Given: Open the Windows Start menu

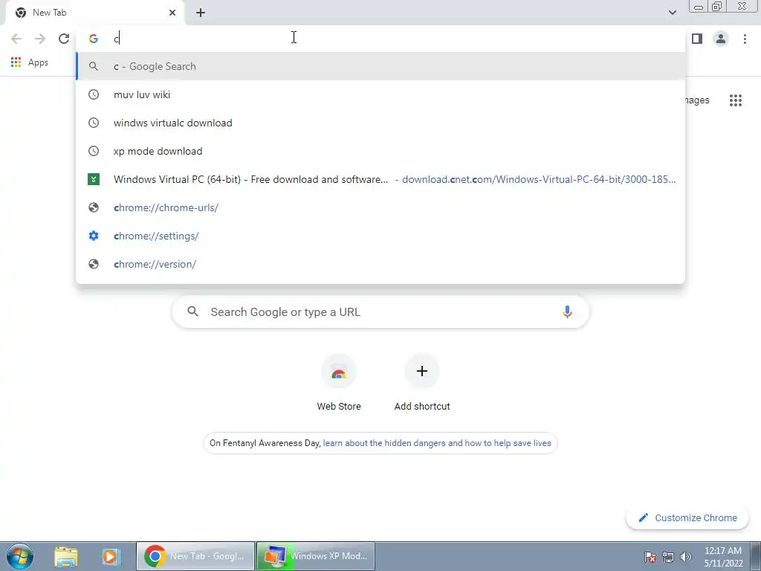Looking at the screenshot, I should pyautogui.click(x=19, y=556).
